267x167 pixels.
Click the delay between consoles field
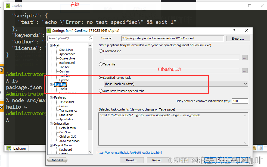point(240,101)
